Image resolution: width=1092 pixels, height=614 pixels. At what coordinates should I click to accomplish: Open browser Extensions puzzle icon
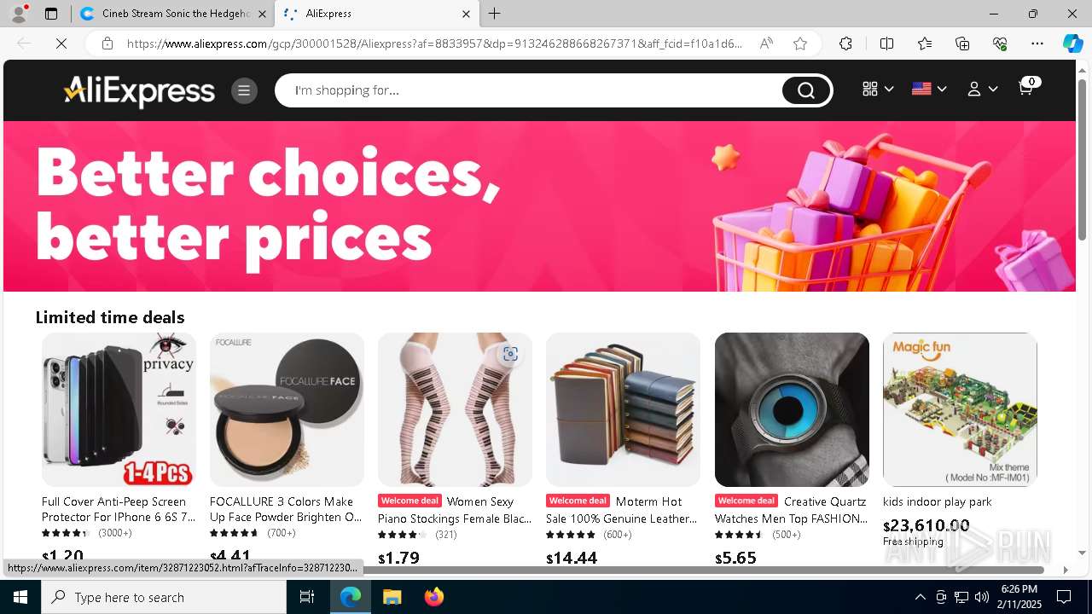(x=845, y=43)
